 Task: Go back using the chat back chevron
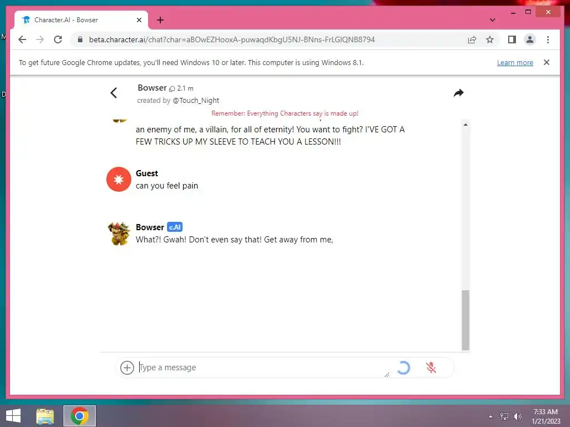pos(114,93)
